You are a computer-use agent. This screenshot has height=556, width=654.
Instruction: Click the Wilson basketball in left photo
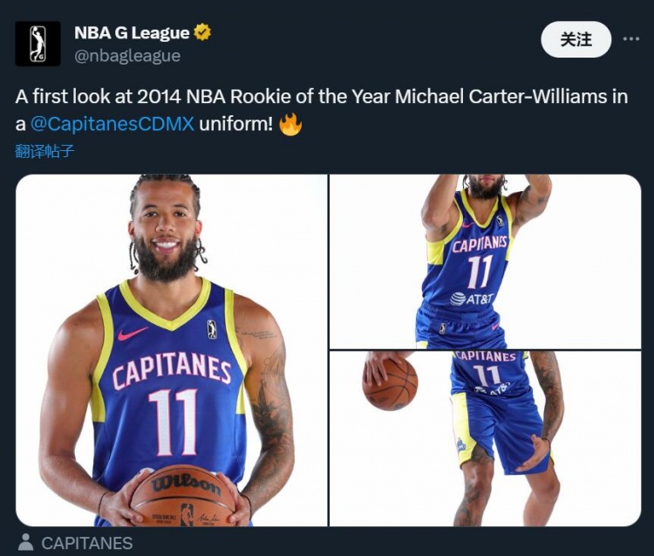click(183, 496)
